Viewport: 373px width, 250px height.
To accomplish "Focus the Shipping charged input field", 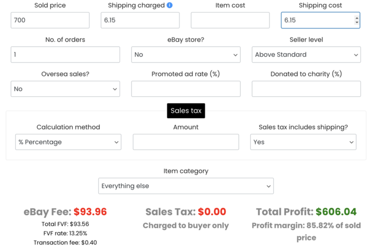I will (x=140, y=20).
